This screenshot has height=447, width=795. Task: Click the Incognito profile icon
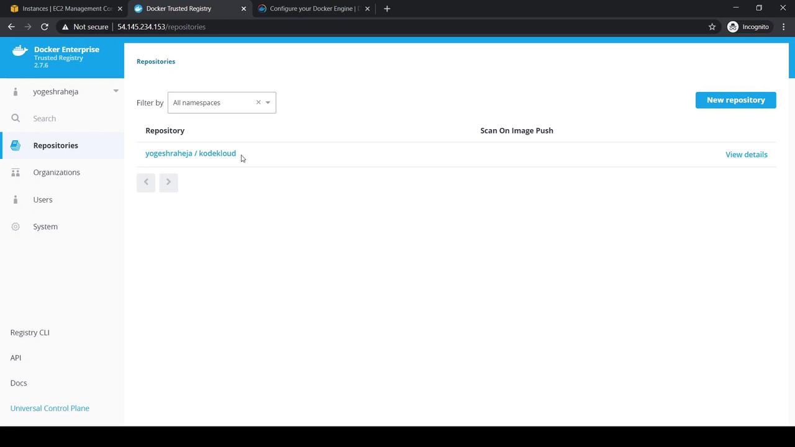click(x=733, y=27)
